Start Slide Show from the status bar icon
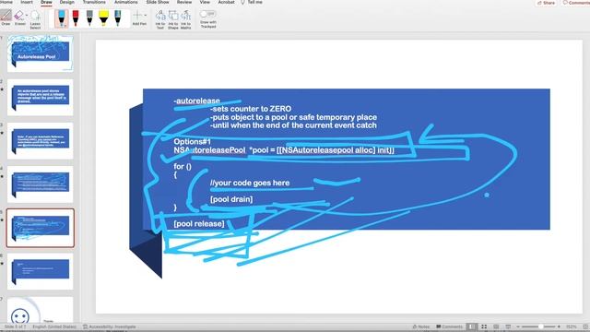This screenshot has width=590, height=332. 508,326
